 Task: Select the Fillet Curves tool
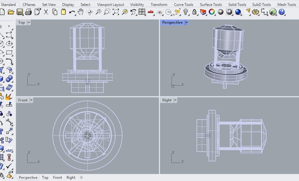[x=9, y=62]
